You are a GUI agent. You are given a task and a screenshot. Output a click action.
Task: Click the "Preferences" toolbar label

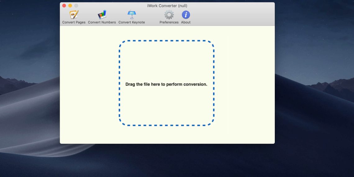[x=169, y=22]
